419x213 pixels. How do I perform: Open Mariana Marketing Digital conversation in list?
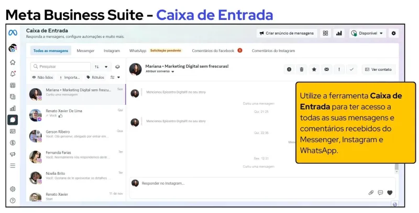(x=76, y=94)
